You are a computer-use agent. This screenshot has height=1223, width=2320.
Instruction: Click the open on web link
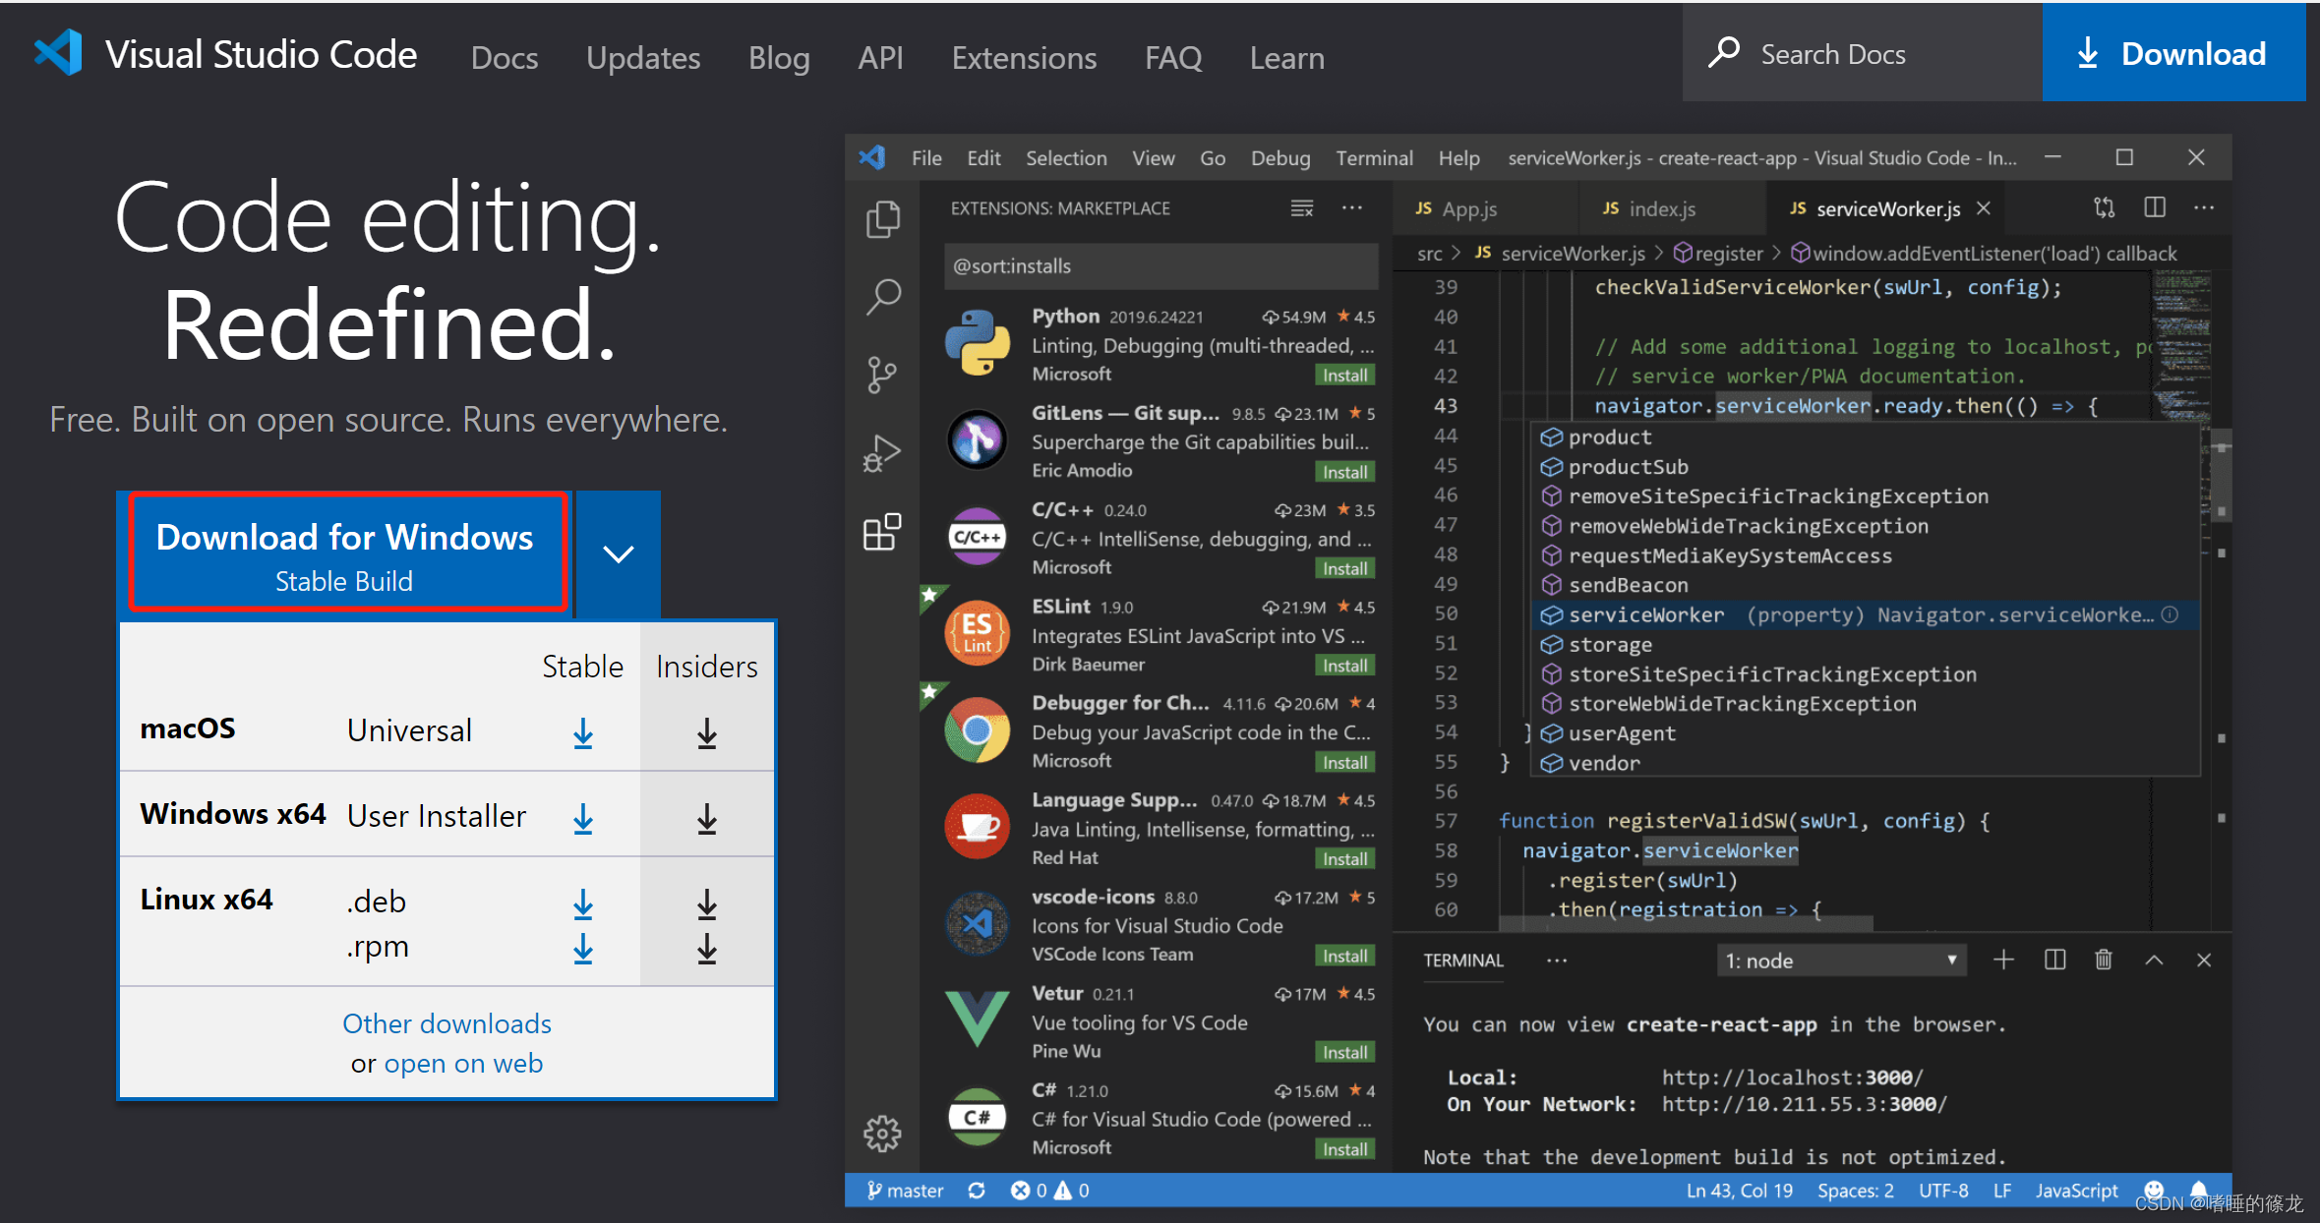pyautogui.click(x=463, y=1064)
